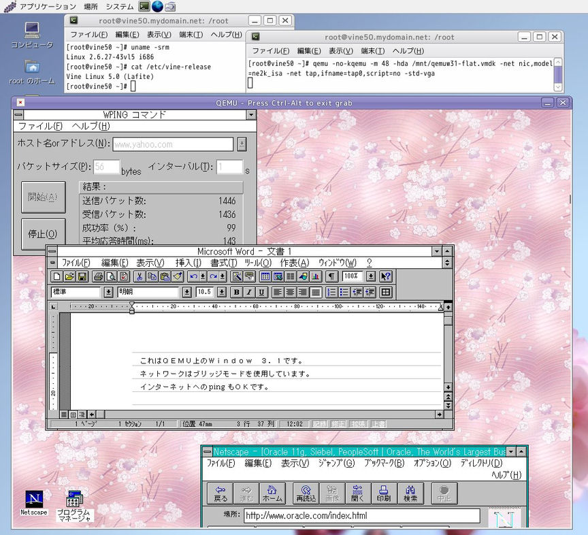Open Word 書式(T) menu
This screenshot has height=535, width=588.
point(223,263)
